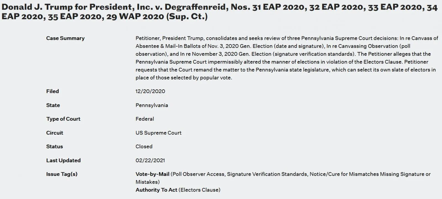The width and height of the screenshot is (442, 199).
Task: Click the Type of Court label
Action: pos(63,119)
